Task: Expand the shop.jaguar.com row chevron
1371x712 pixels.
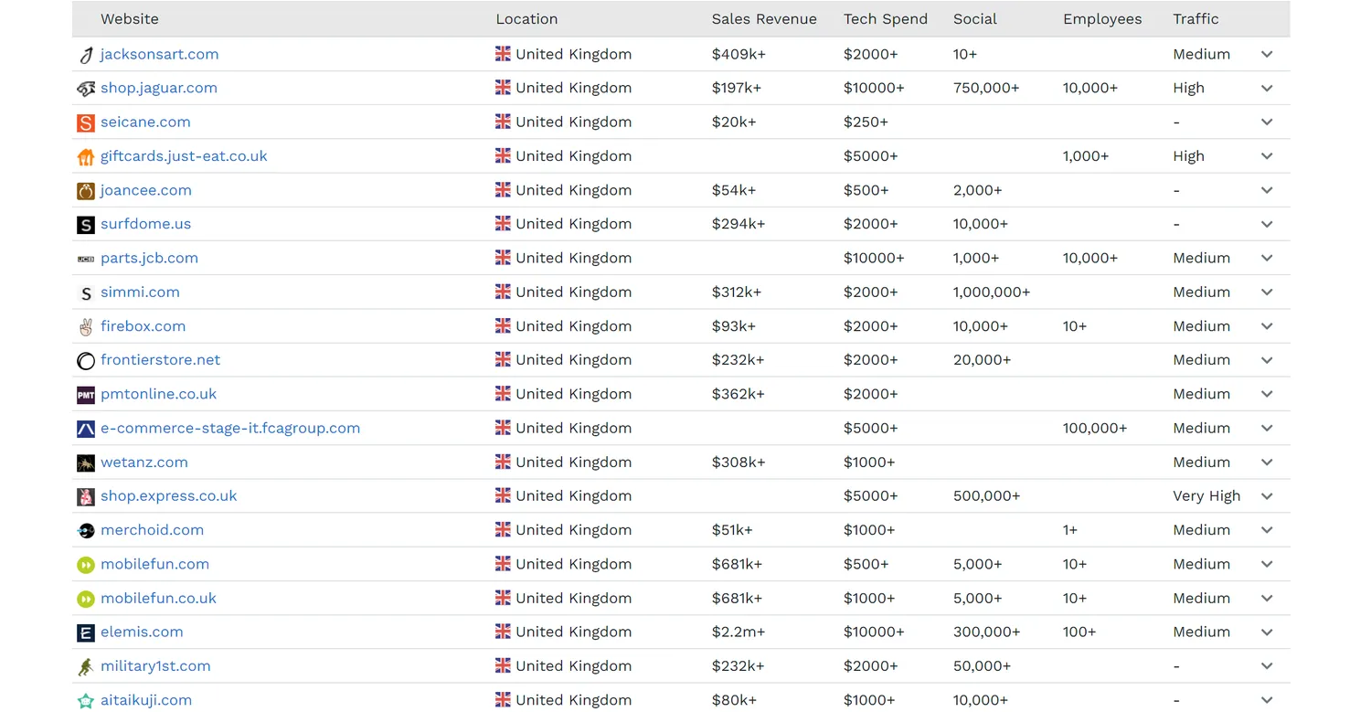Action: (1267, 89)
